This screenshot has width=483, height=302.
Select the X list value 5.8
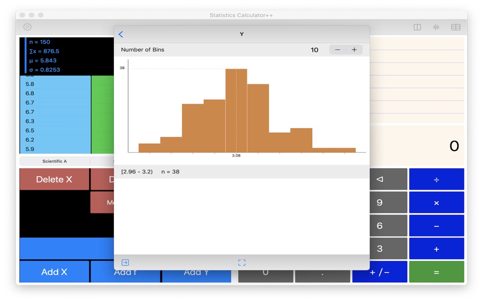click(x=30, y=84)
